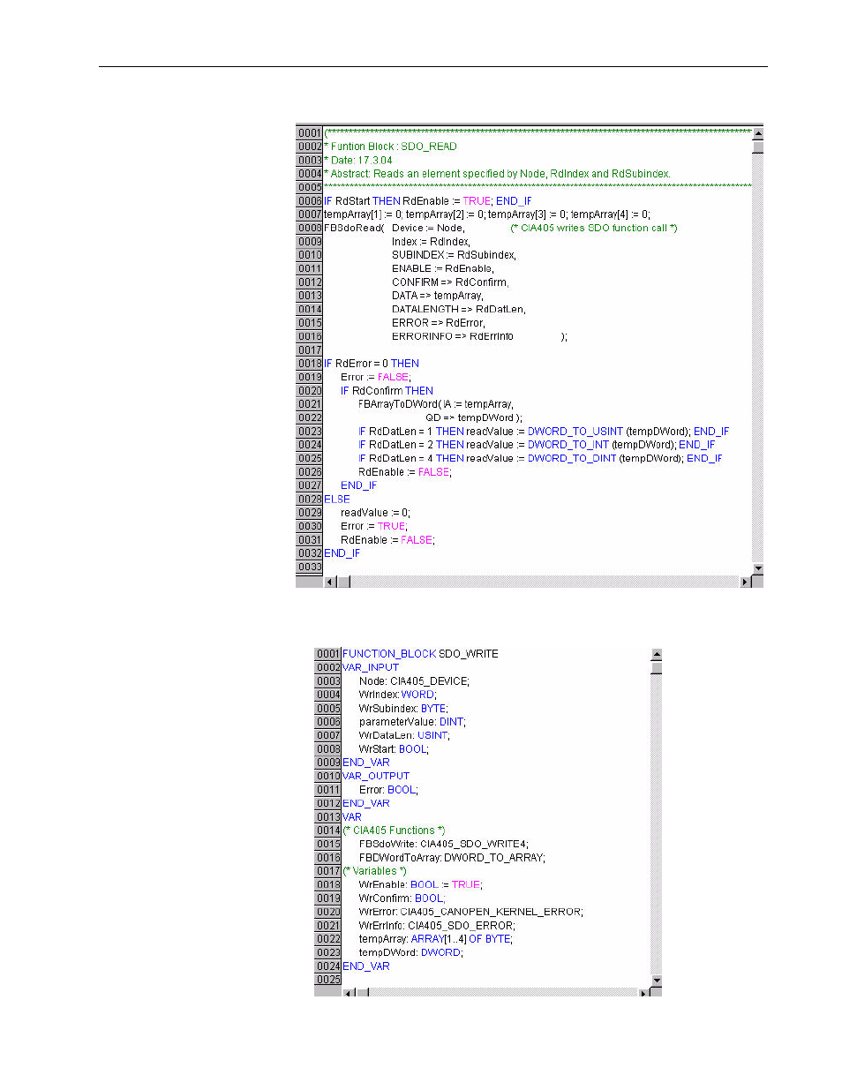Click the DWORD_TO_INT conversion line
The height and width of the screenshot is (1090, 842).
click(537, 445)
